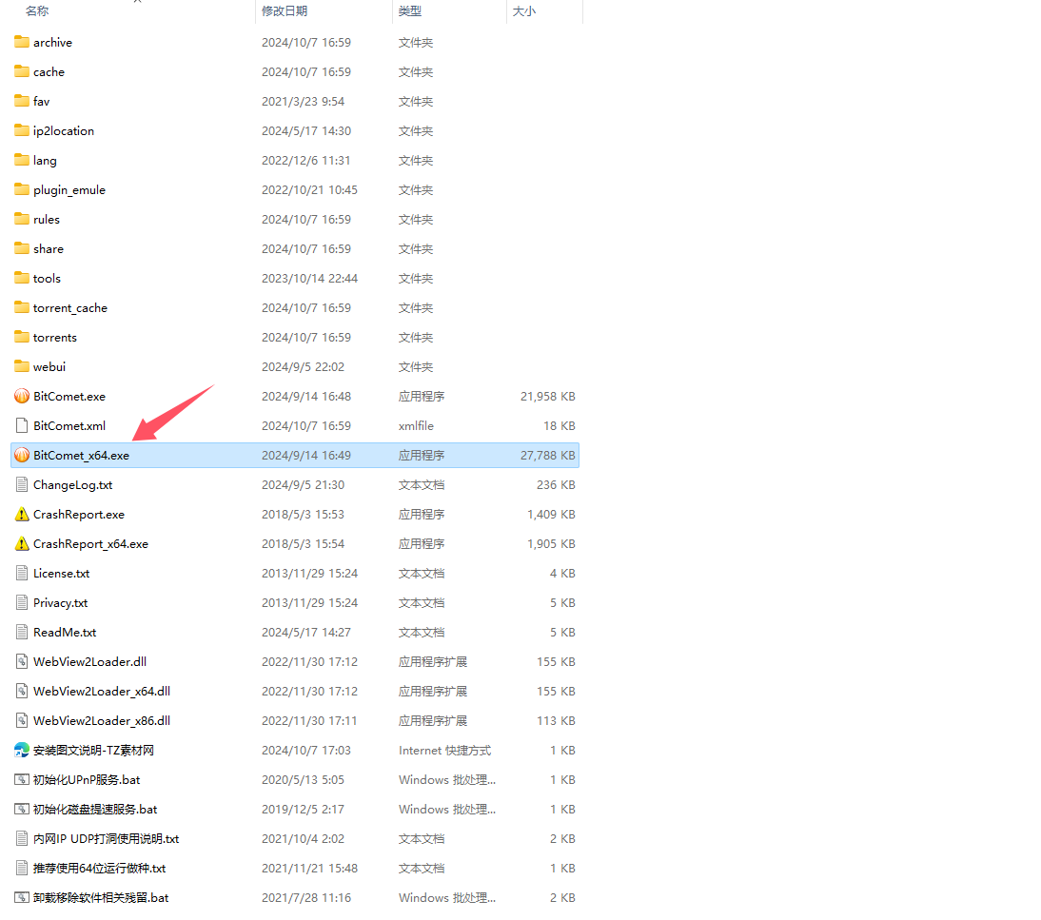
Task: Click the date 2021/11/21 15:48
Action: tap(309, 869)
